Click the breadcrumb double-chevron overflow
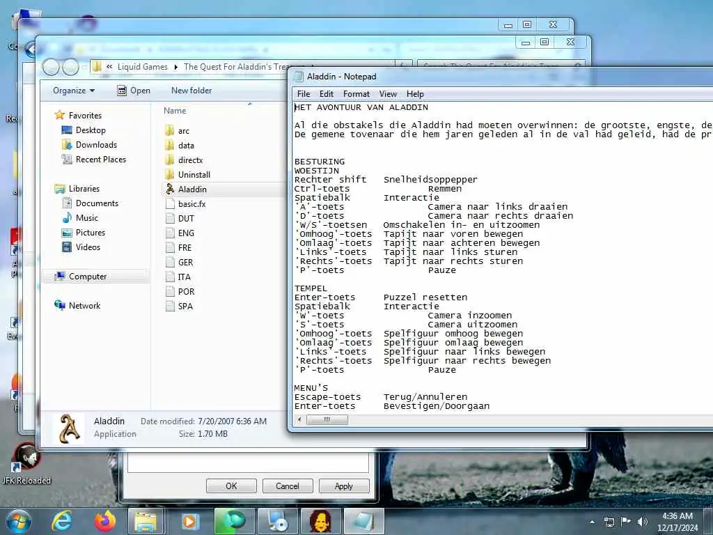The image size is (713, 535). pos(109,67)
